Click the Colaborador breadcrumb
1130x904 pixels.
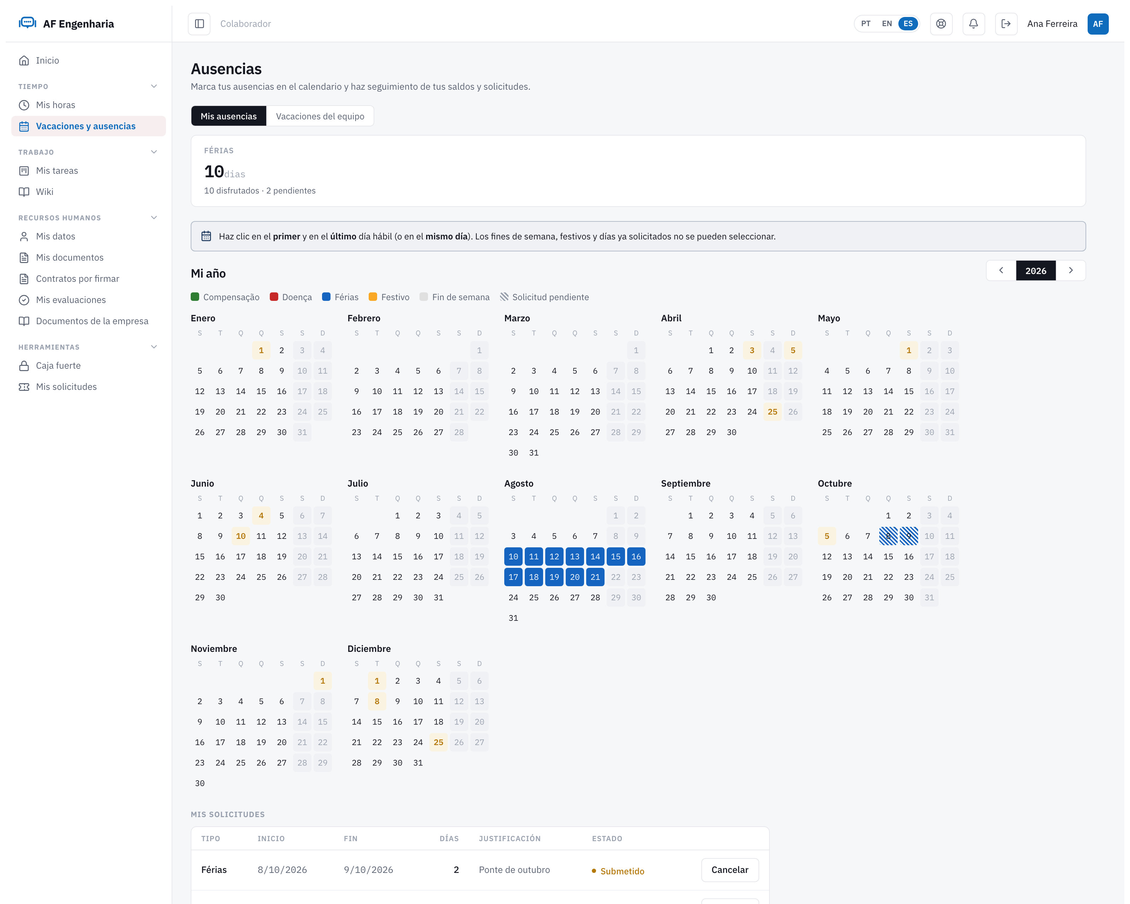click(245, 24)
